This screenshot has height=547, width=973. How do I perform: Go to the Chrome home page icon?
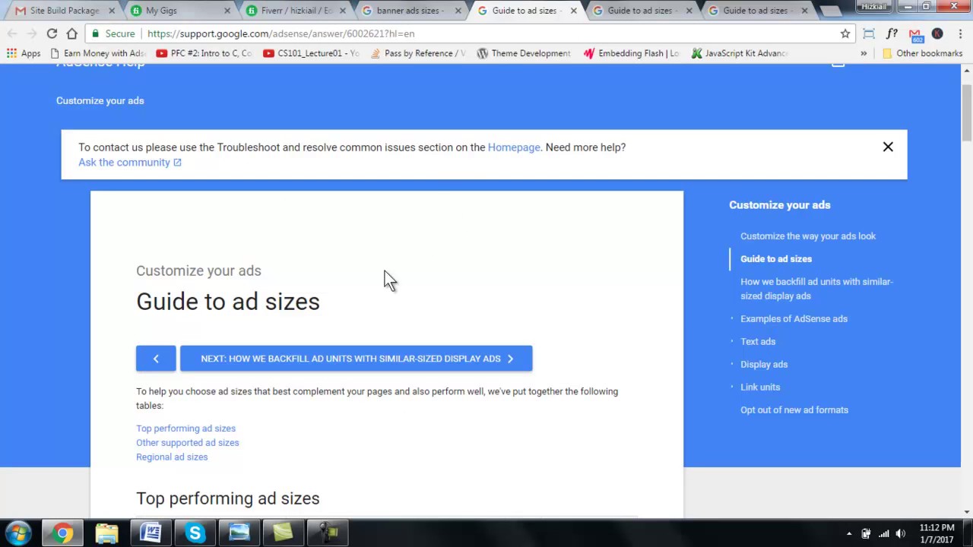pyautogui.click(x=71, y=33)
